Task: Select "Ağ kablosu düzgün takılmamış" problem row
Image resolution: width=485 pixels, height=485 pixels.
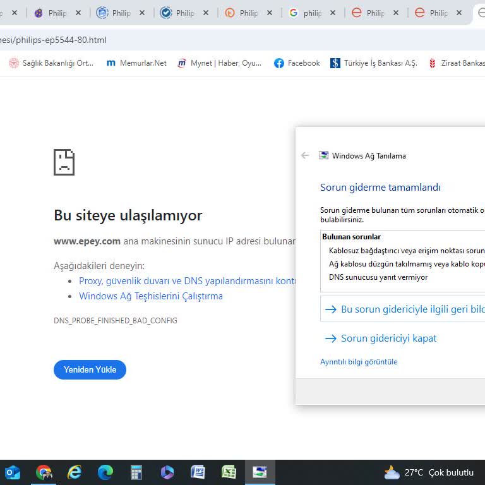Action: [x=406, y=264]
